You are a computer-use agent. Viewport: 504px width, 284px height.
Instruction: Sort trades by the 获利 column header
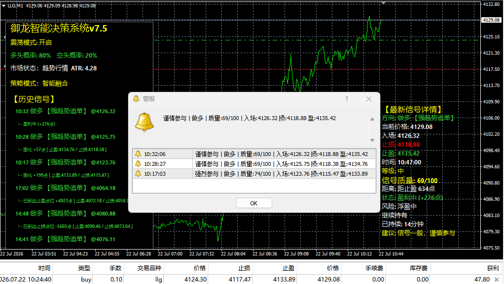click(493, 268)
